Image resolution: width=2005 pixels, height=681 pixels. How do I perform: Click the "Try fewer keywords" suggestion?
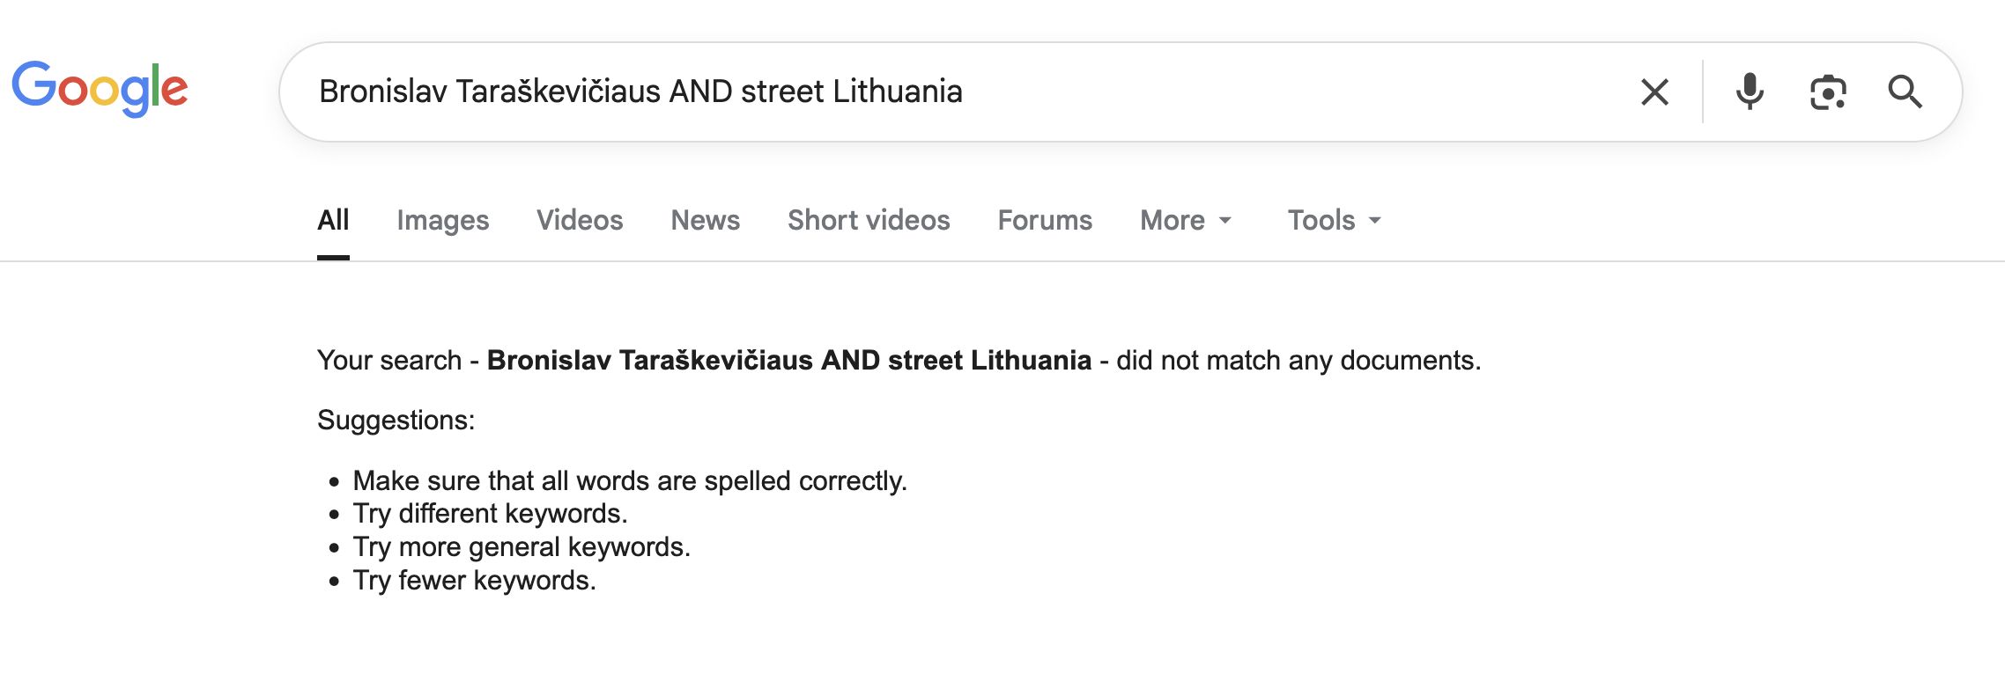pyautogui.click(x=474, y=581)
